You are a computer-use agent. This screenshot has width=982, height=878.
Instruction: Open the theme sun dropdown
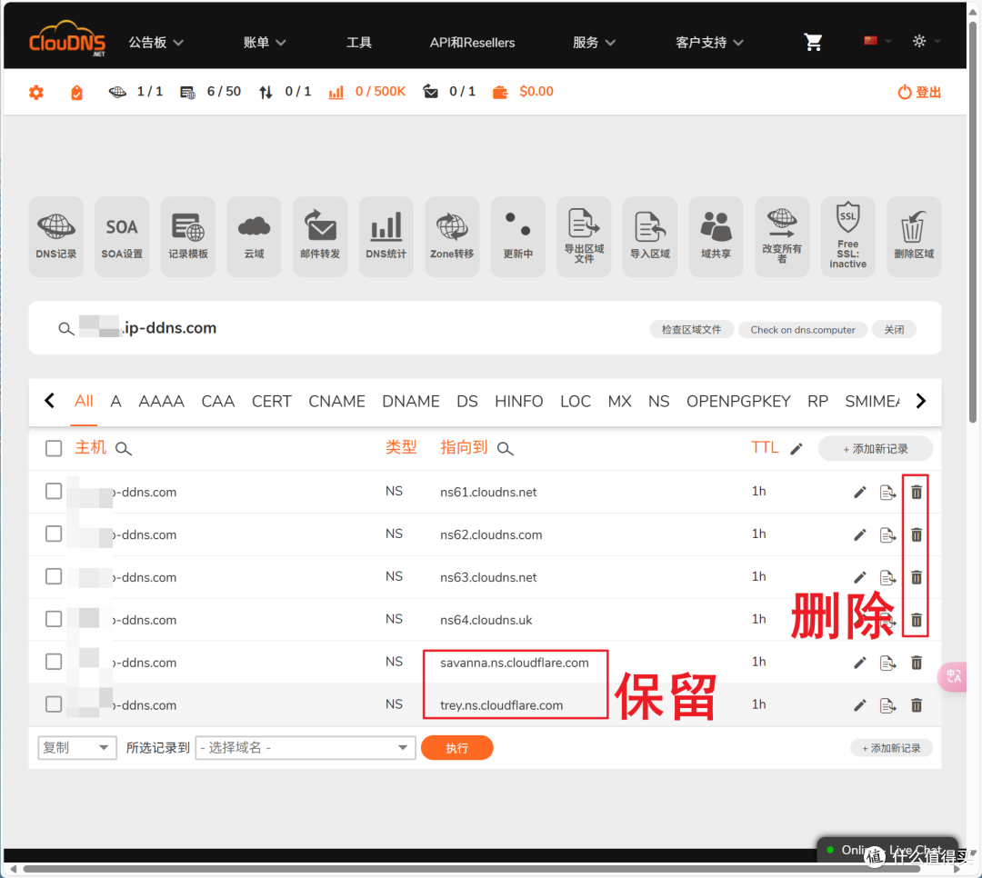(927, 41)
